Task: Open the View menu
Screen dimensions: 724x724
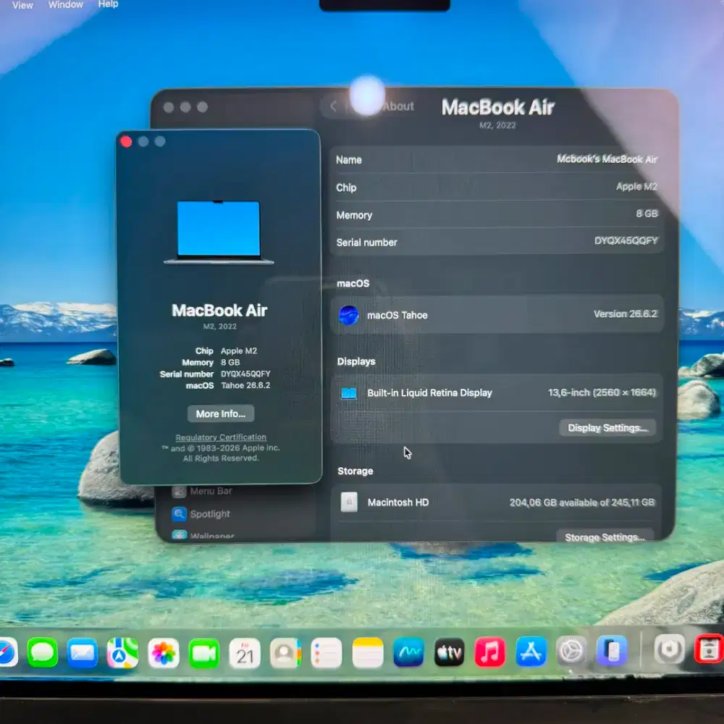Action: tap(22, 5)
